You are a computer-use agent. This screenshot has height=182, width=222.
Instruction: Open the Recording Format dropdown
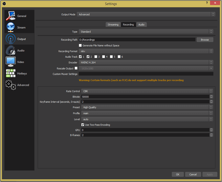coord(147,51)
